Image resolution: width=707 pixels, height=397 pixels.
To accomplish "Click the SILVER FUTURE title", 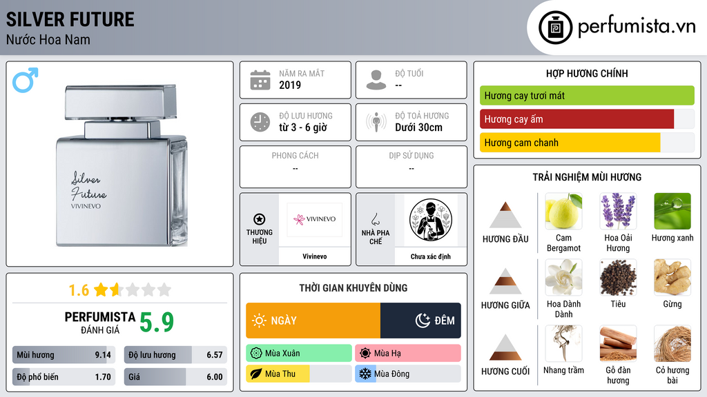I will click(70, 20).
